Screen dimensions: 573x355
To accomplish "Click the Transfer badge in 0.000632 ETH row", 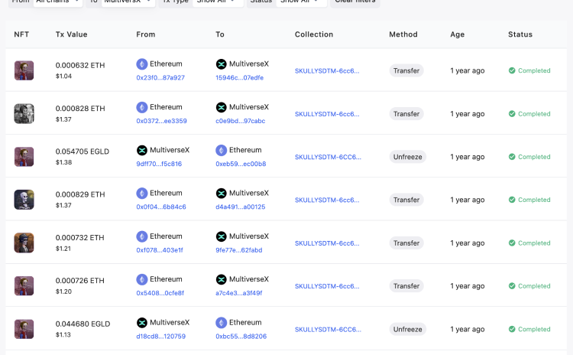I will [x=406, y=70].
